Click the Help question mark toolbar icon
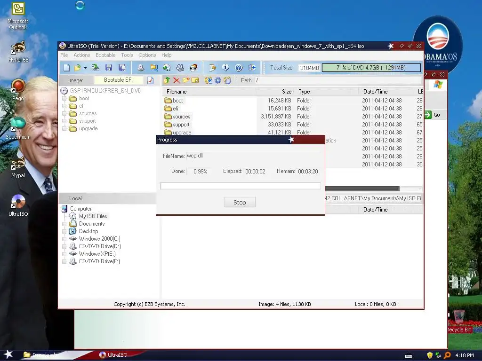This screenshot has width=482, height=361. click(239, 68)
